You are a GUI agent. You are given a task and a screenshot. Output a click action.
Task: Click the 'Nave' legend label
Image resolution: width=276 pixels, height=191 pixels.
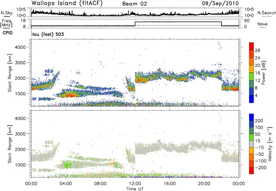(263, 24)
